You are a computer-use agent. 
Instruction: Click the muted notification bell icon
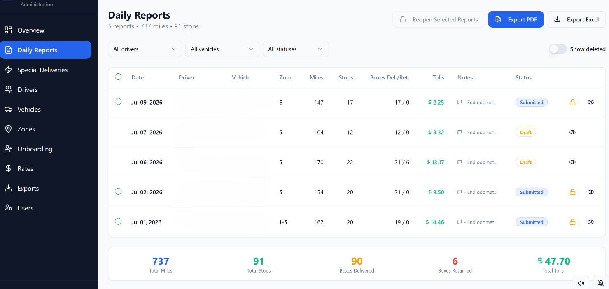[x=601, y=283]
